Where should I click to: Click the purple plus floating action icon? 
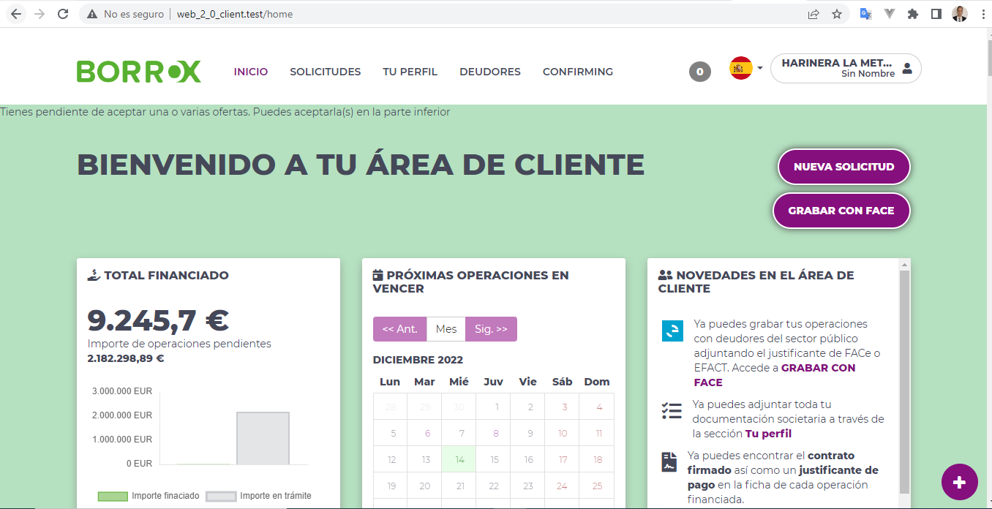tap(959, 481)
